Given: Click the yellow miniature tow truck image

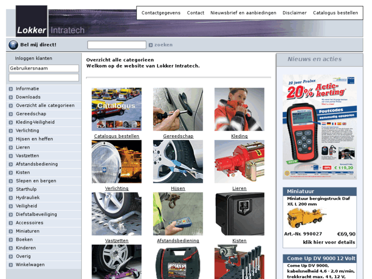Looking at the screenshot, I should tap(306, 218).
